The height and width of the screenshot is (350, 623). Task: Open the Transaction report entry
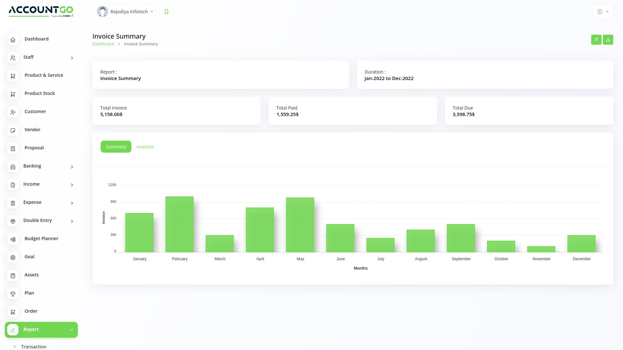tap(33, 346)
